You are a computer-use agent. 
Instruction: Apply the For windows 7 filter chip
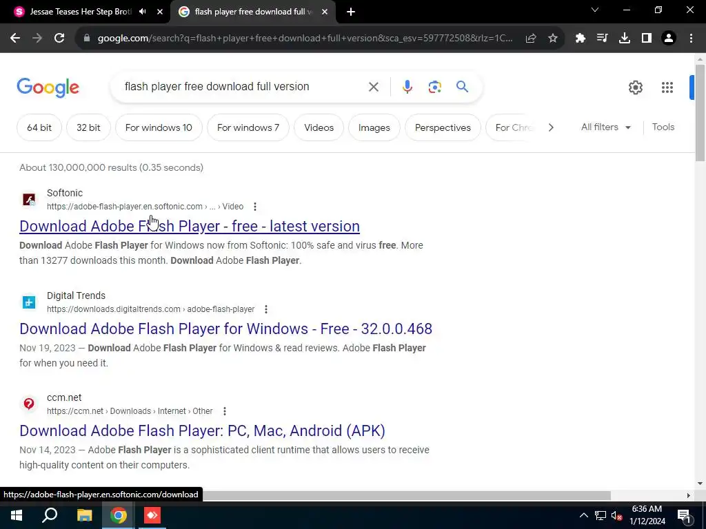(x=248, y=127)
